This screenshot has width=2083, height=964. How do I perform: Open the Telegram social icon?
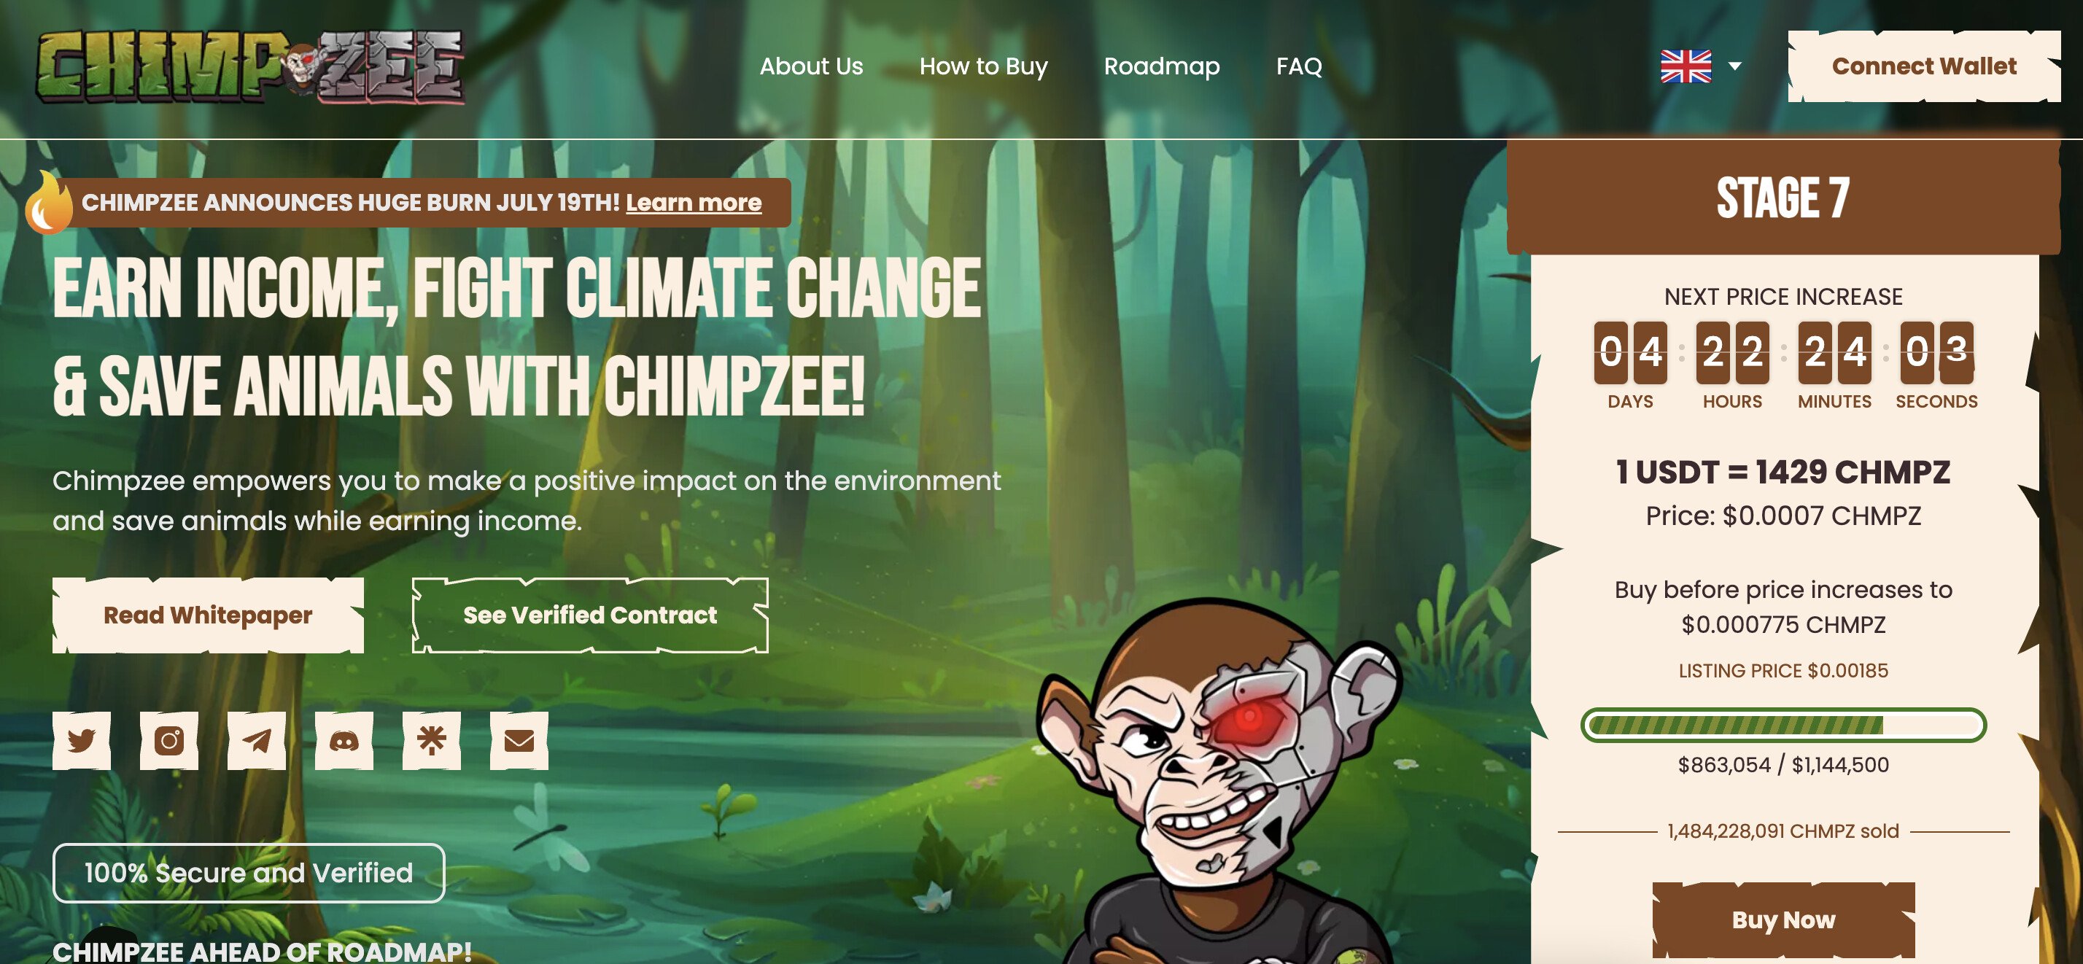coord(256,740)
